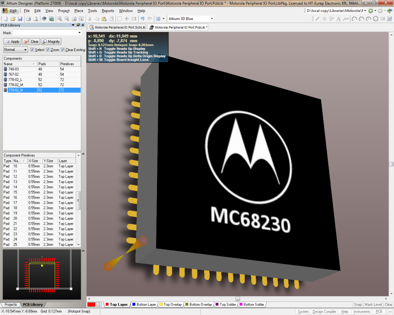Screen dimensions: 394x315
Task: Toggle the LS layer set button
Action: tap(98, 305)
